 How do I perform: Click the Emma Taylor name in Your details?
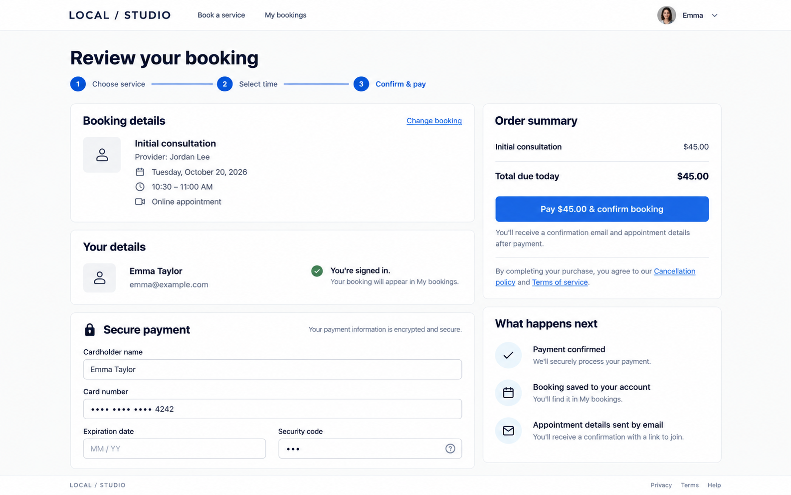tap(156, 271)
